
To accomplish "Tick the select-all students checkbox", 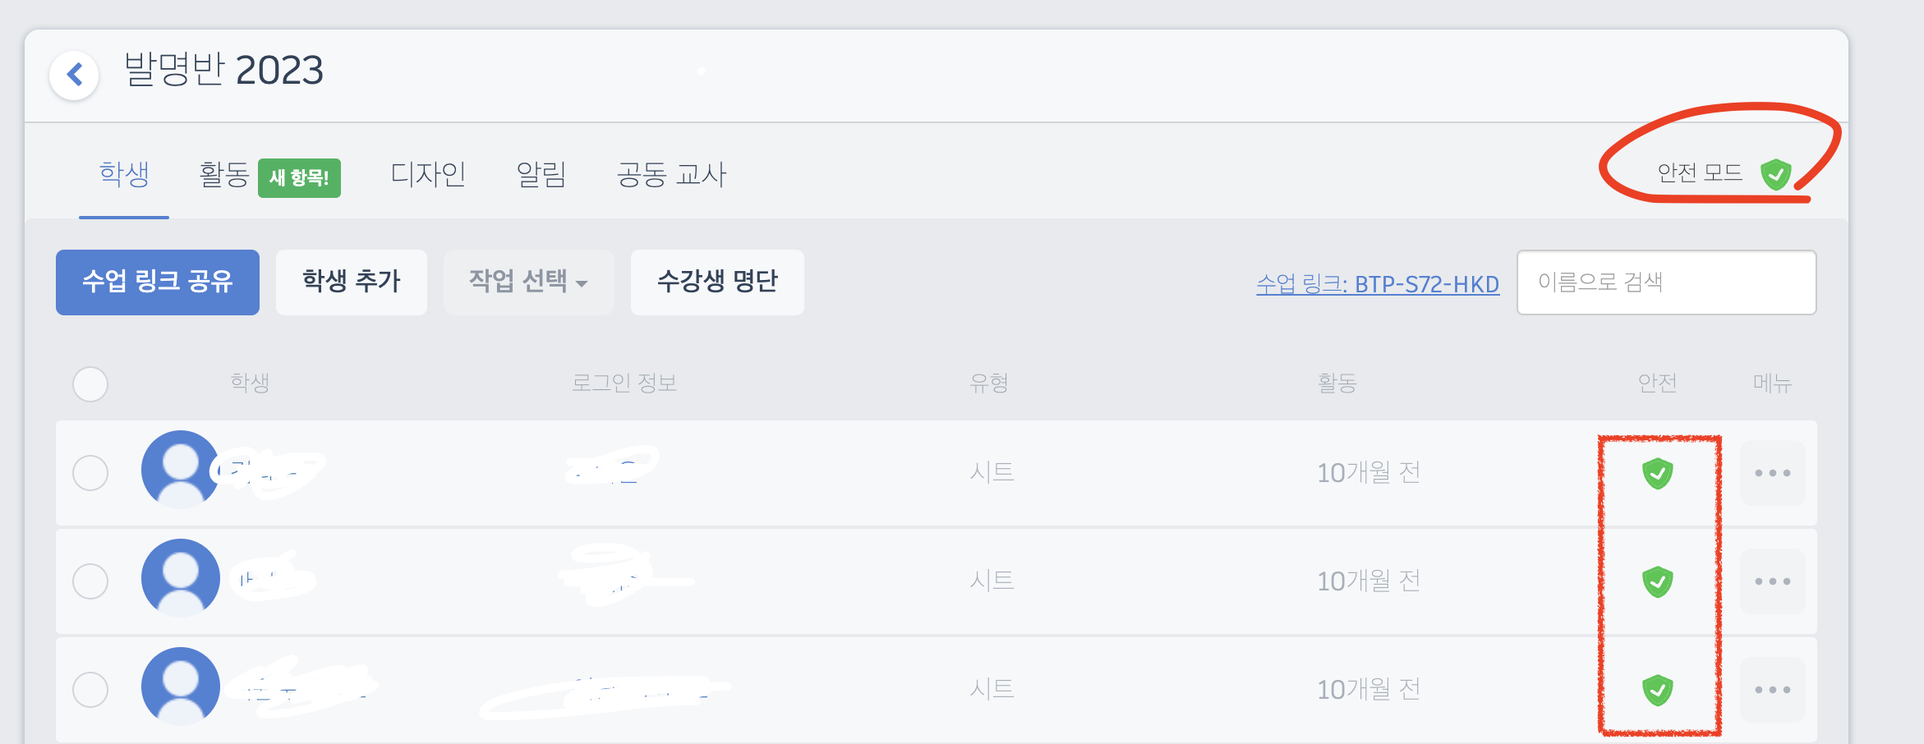I will 90,384.
